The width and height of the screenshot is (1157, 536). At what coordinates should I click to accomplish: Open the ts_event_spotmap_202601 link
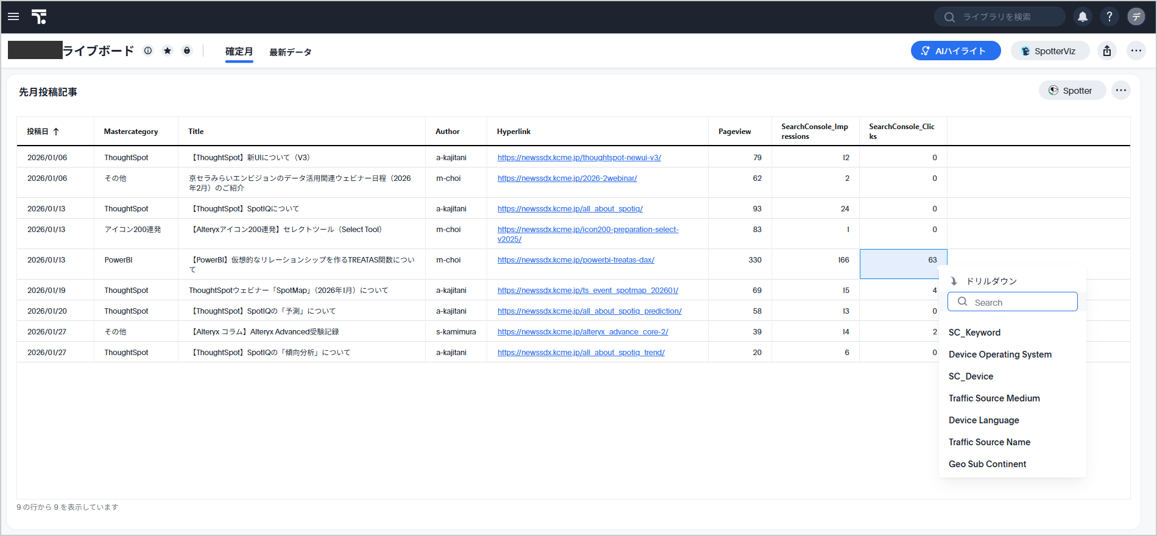tap(588, 291)
